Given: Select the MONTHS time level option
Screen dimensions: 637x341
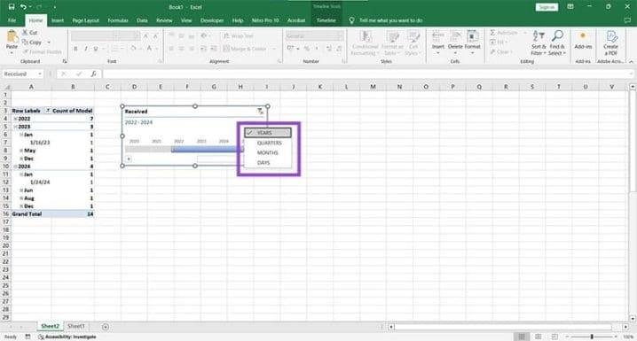Looking at the screenshot, I should [267, 153].
